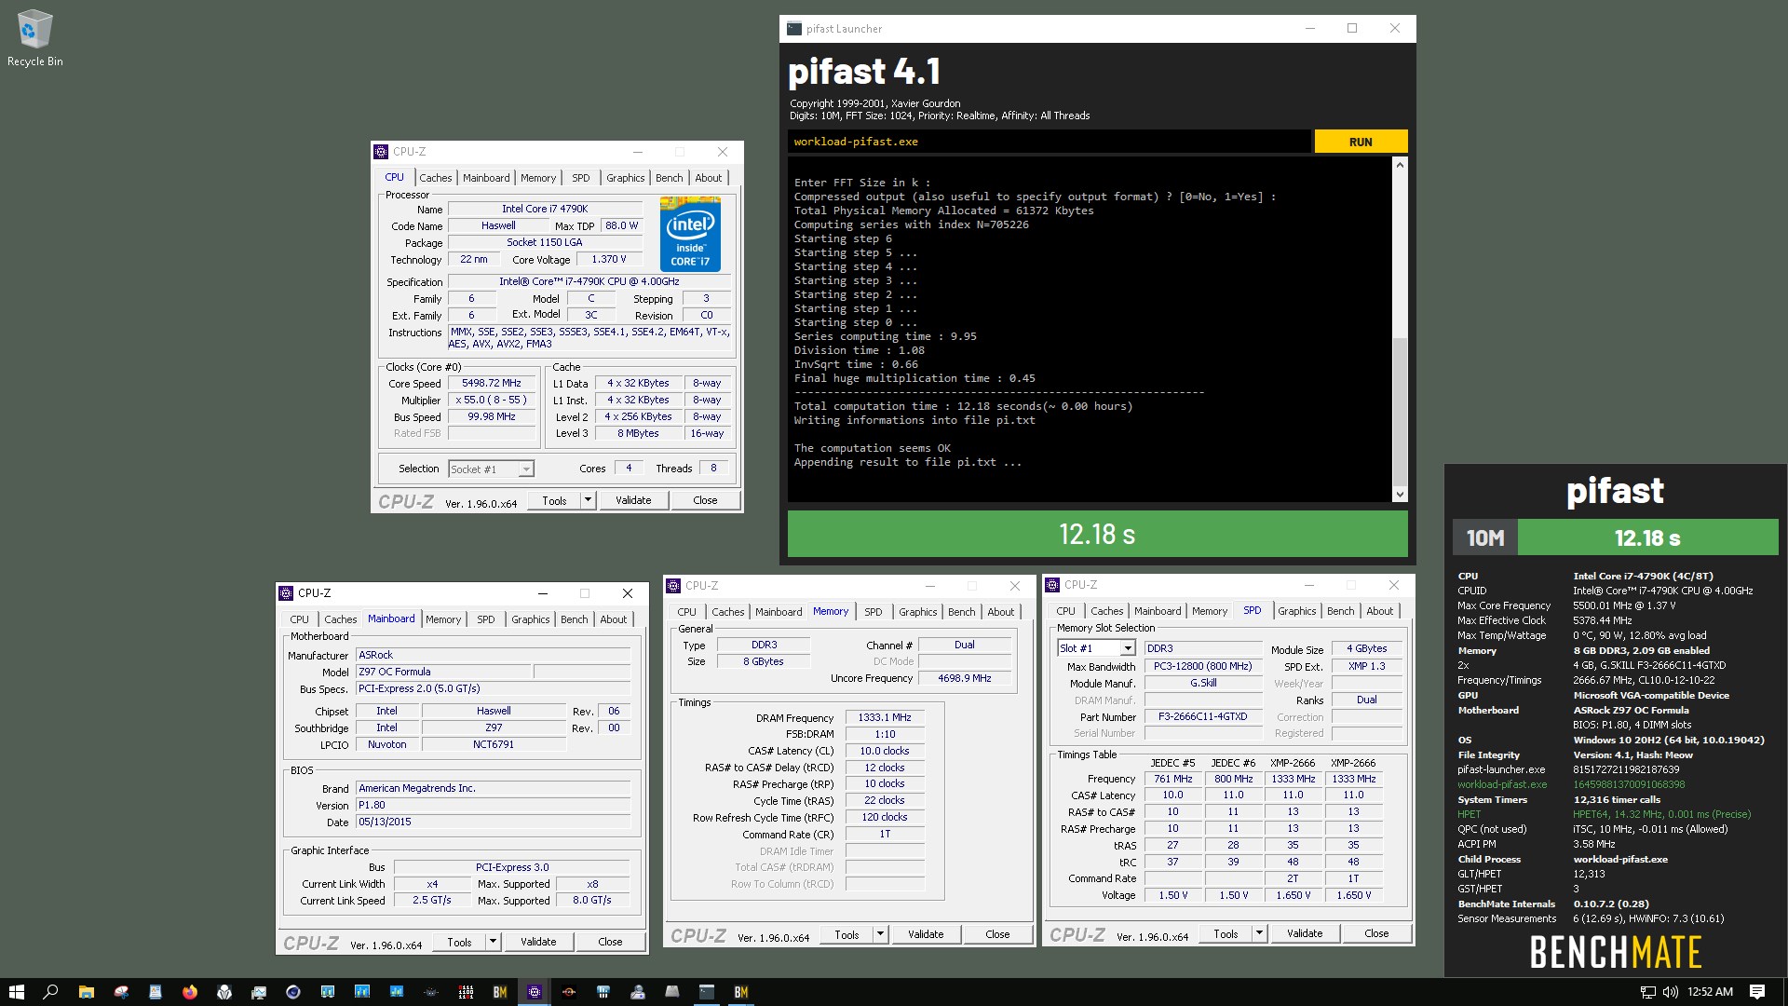Image resolution: width=1788 pixels, height=1006 pixels.
Task: Open About tab in SPD CPU-Z window
Action: click(1379, 611)
